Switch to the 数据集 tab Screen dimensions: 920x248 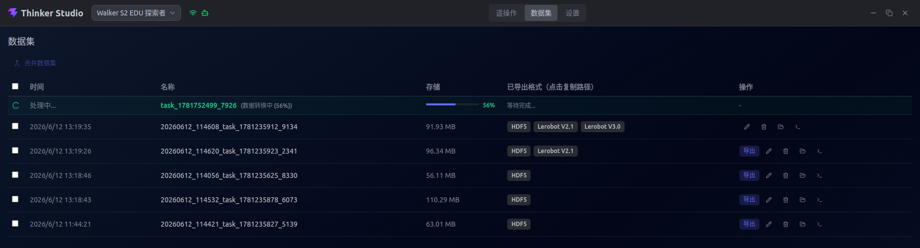[541, 13]
